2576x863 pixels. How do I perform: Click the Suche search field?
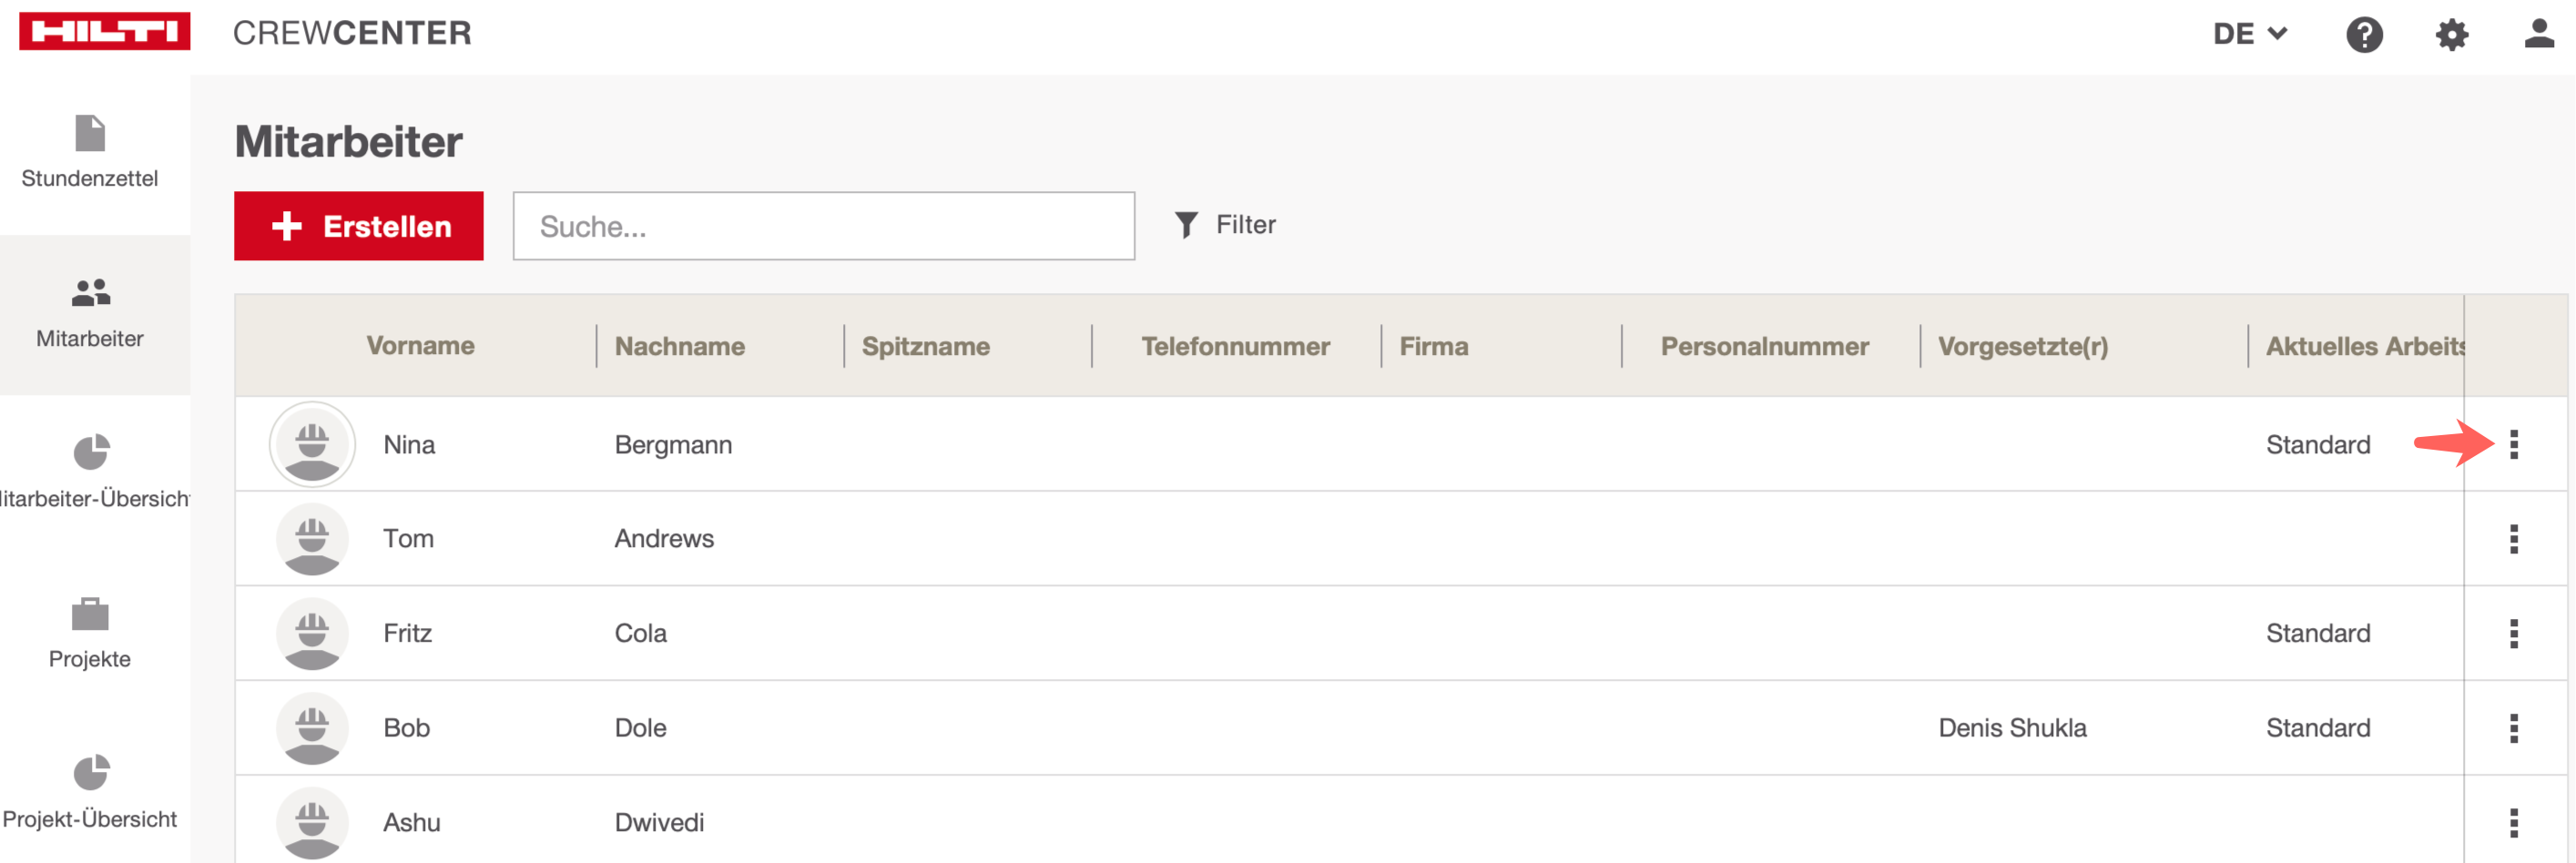tap(823, 226)
